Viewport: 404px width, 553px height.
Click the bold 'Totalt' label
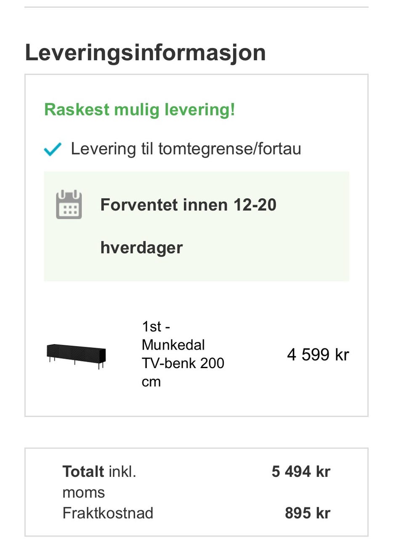pos(83,472)
